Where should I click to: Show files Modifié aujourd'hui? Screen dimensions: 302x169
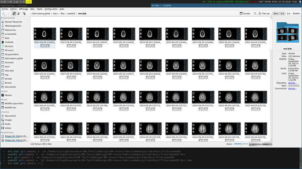[14, 104]
